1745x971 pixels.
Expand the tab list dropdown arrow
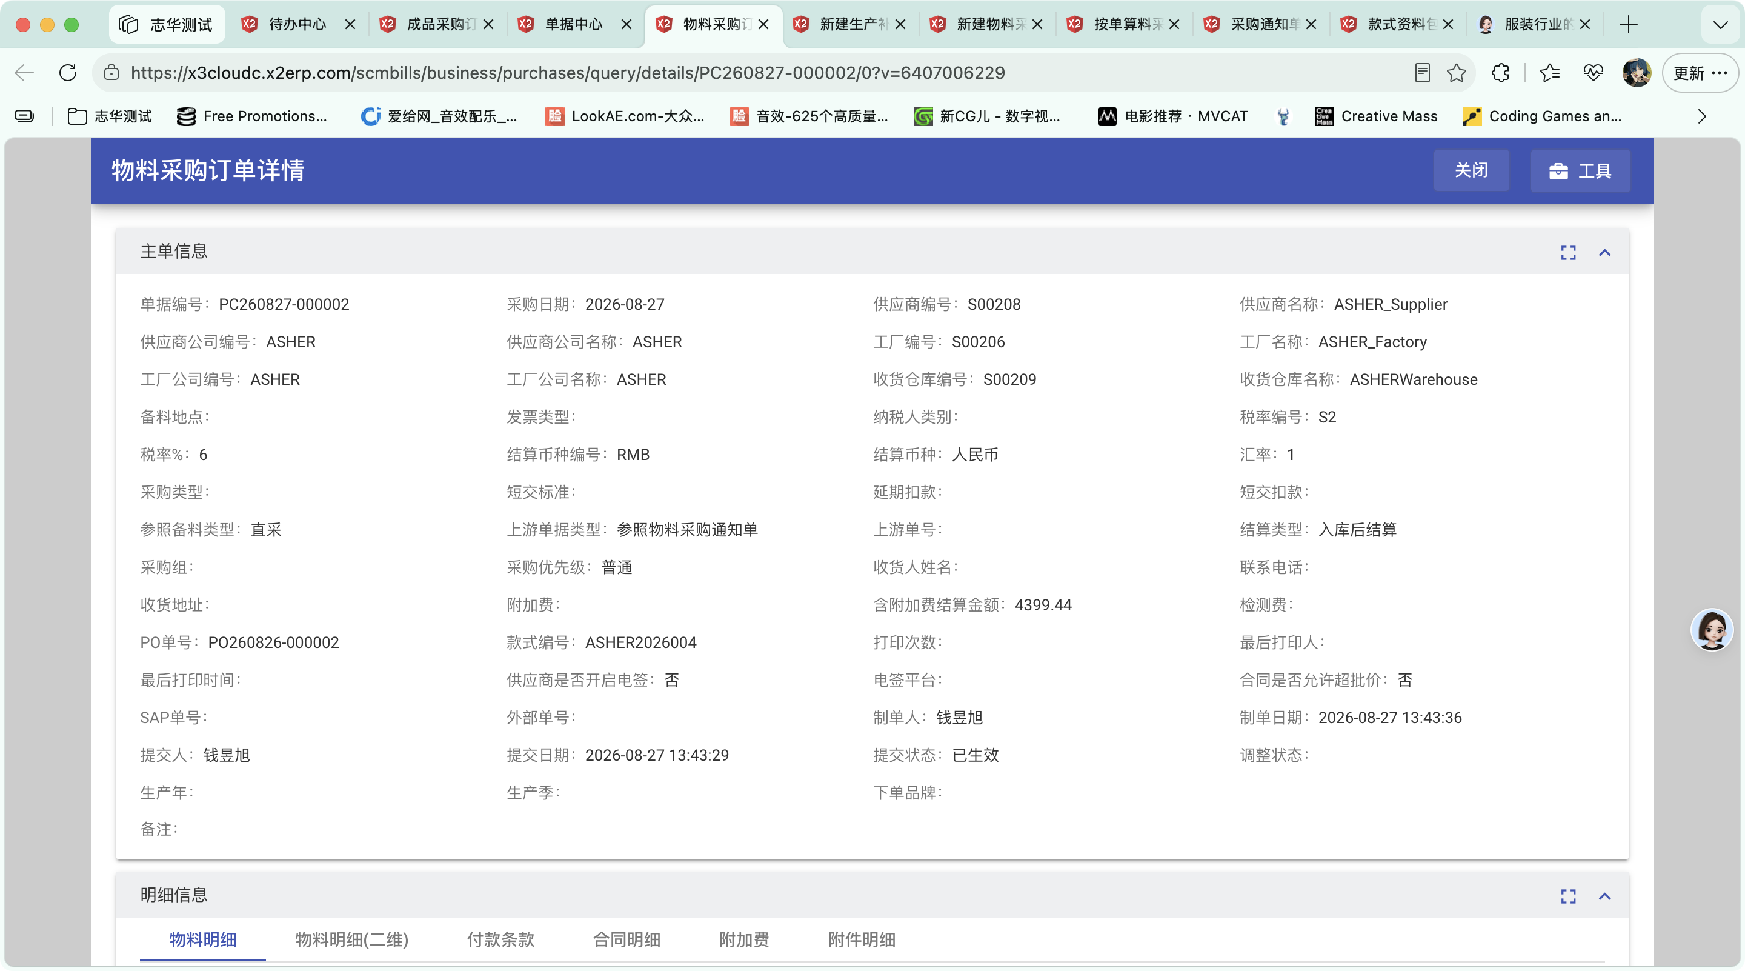[1720, 24]
